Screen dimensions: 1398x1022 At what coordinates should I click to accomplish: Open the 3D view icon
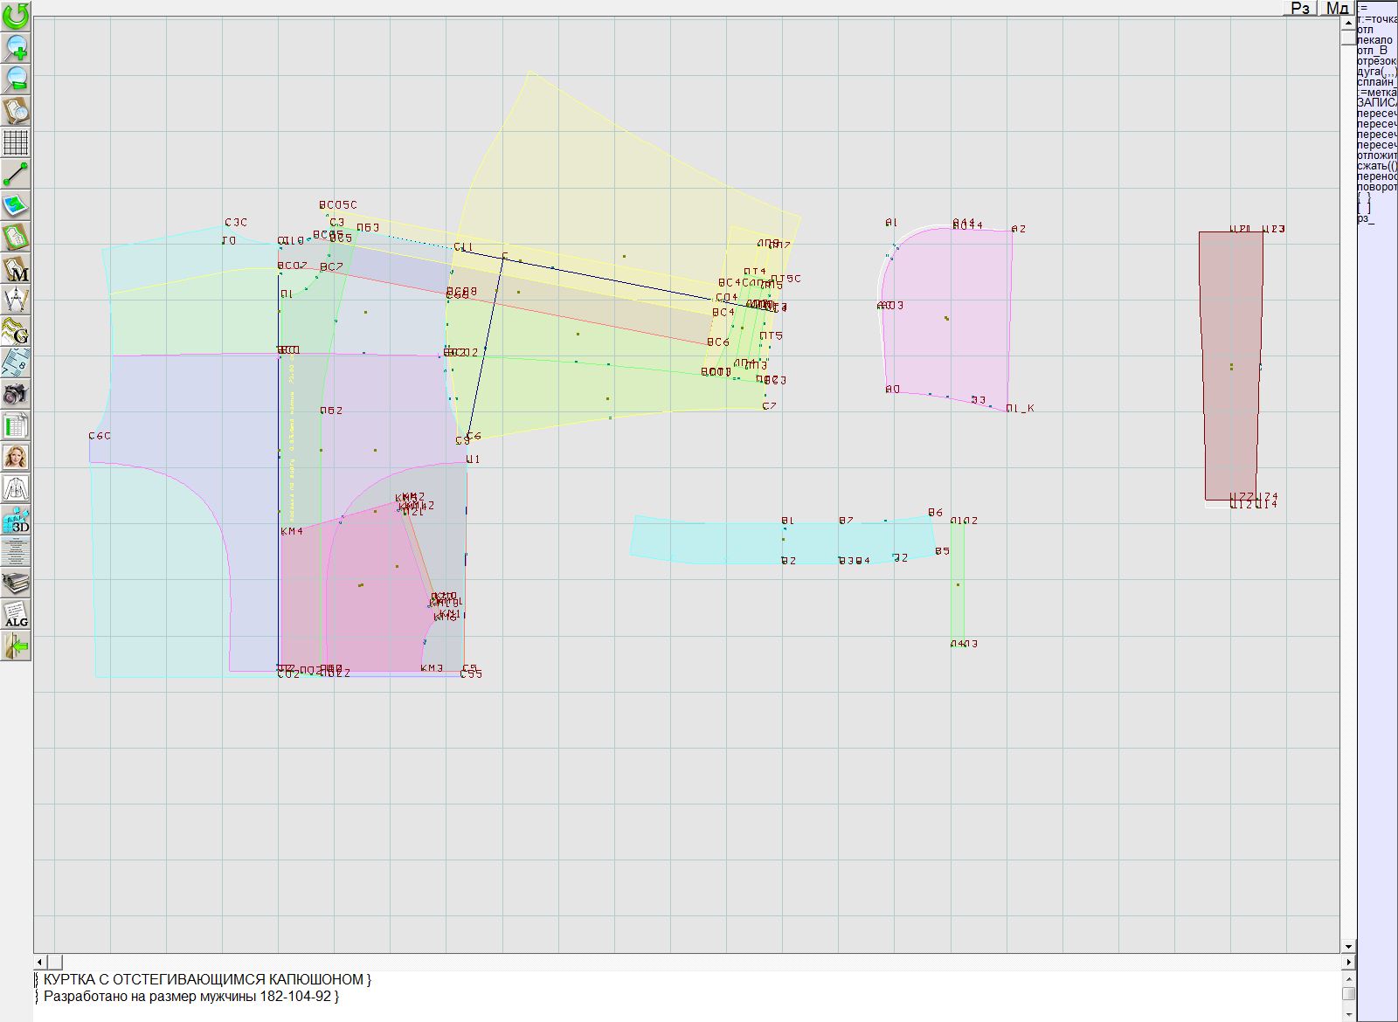pos(16,521)
